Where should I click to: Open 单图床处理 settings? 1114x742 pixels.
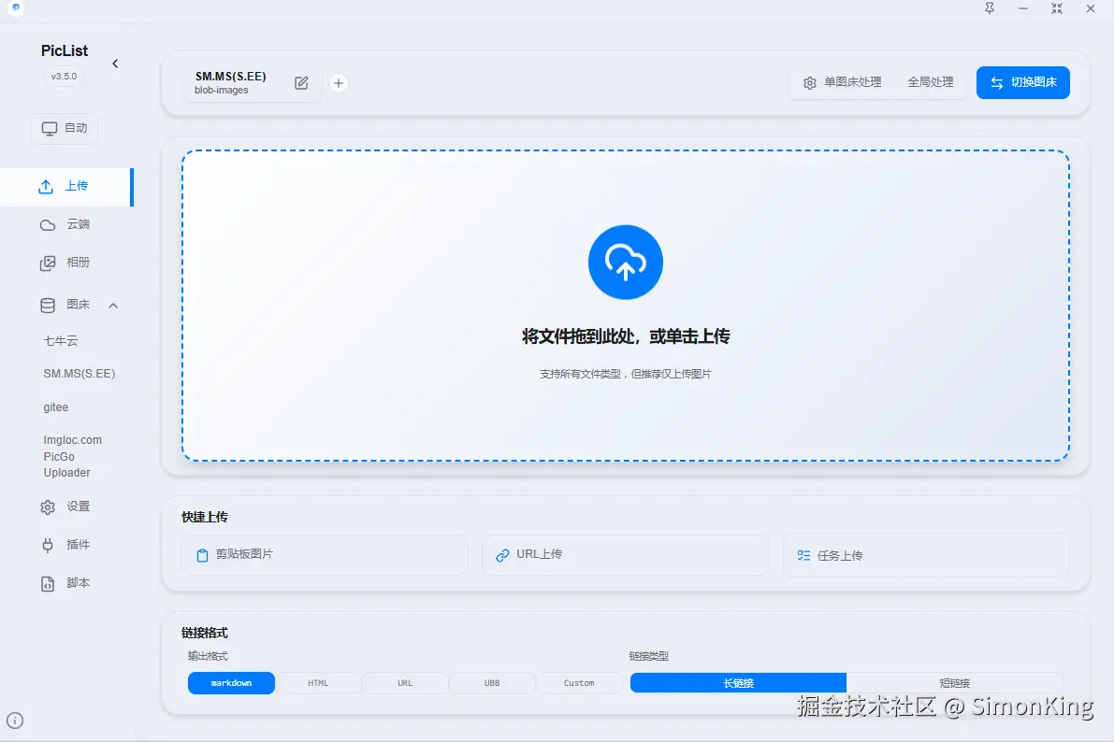click(842, 82)
